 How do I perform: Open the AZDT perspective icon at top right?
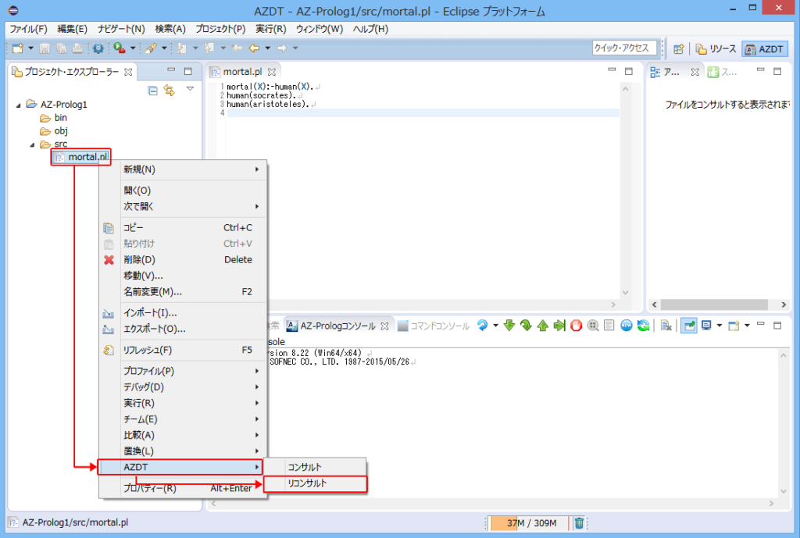coord(764,48)
